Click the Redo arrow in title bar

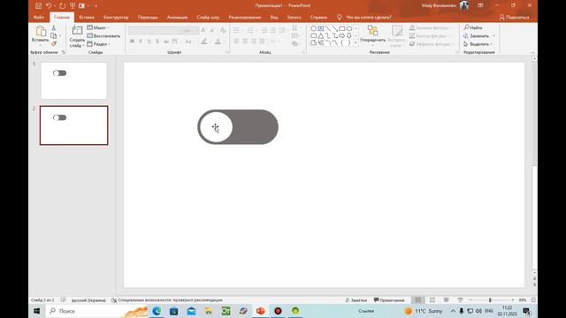point(62,6)
